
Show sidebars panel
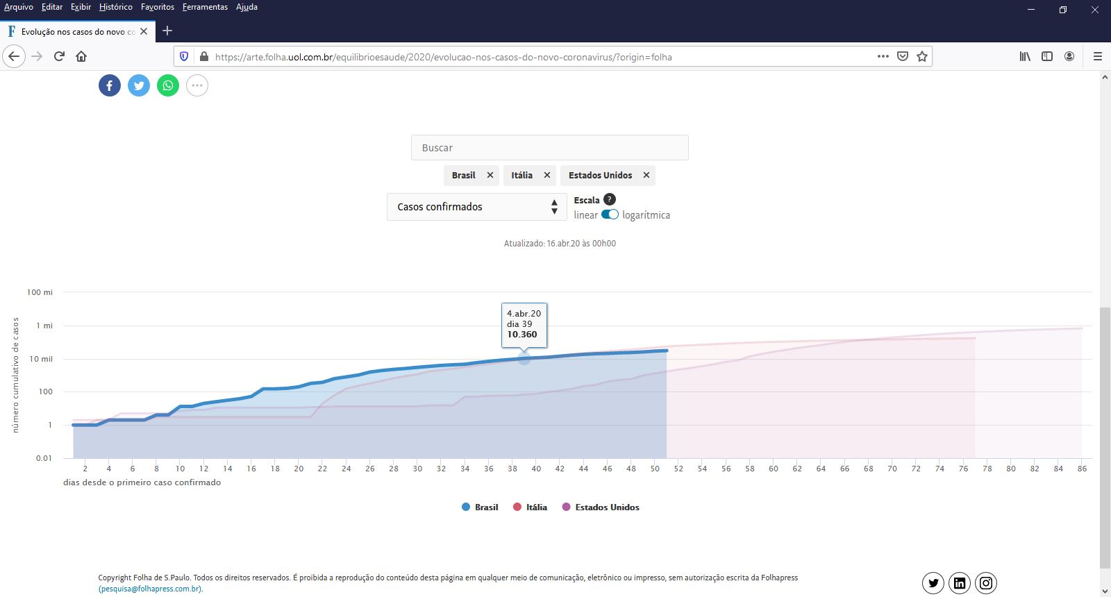click(x=1047, y=56)
